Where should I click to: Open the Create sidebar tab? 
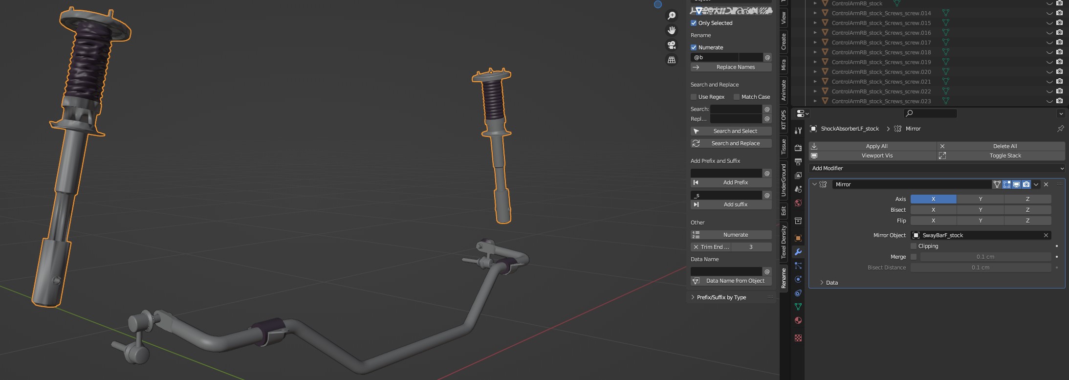point(784,42)
